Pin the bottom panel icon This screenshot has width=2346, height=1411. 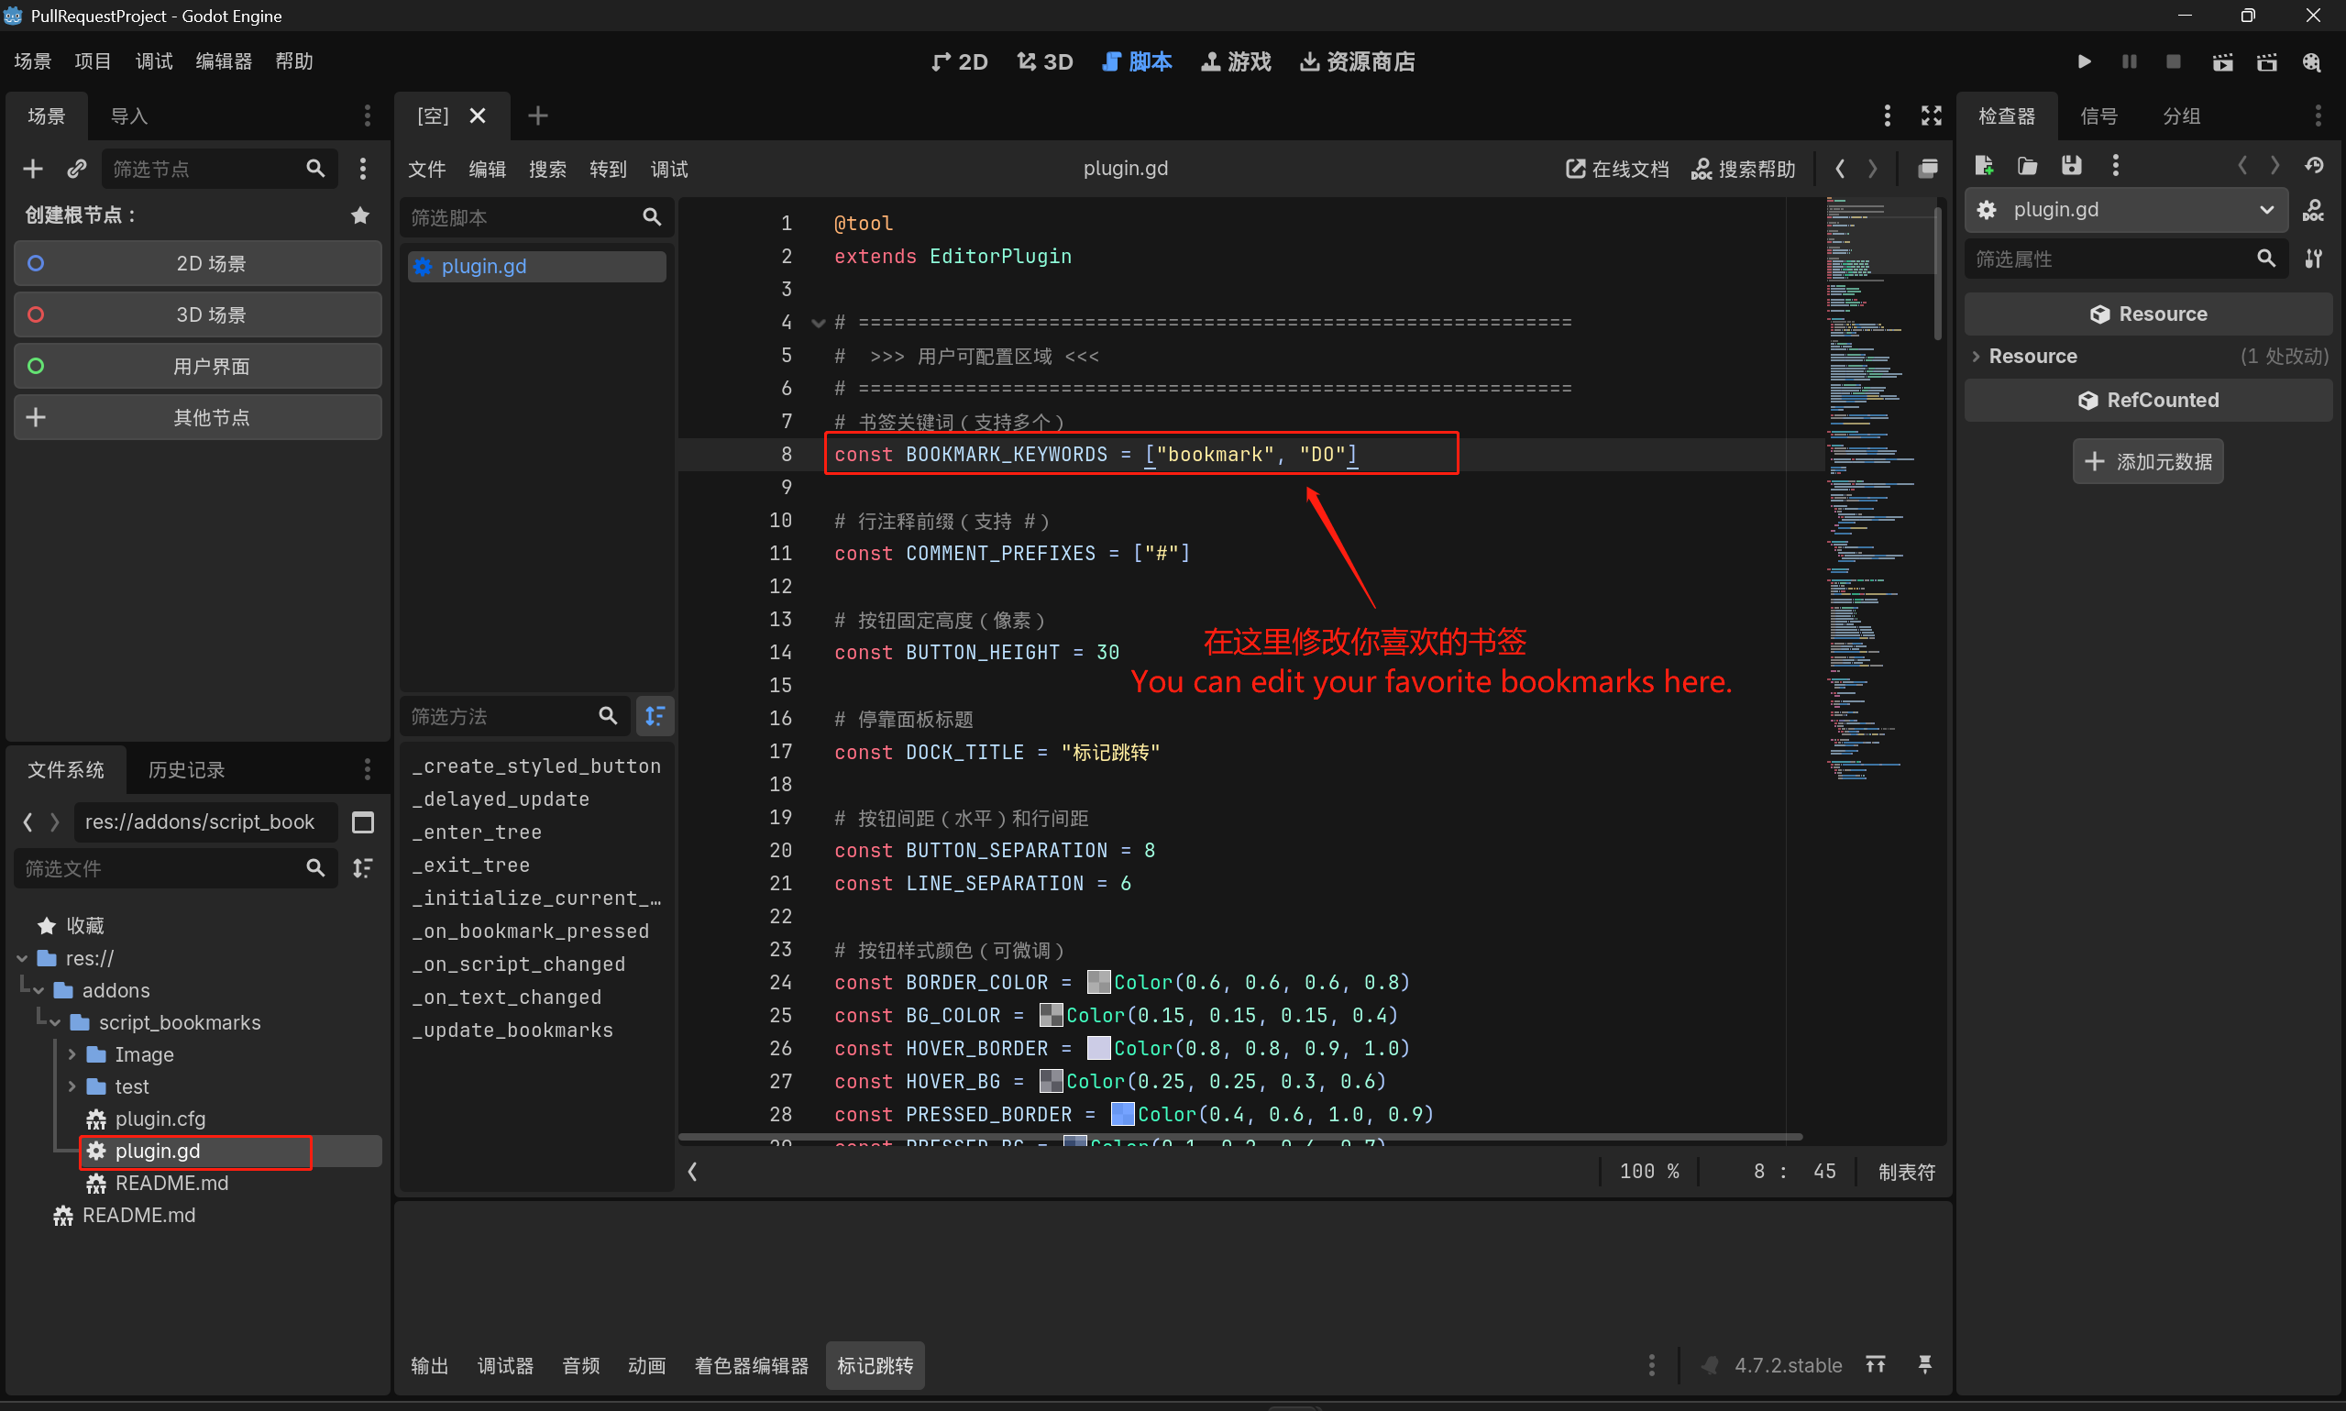click(x=1925, y=1365)
